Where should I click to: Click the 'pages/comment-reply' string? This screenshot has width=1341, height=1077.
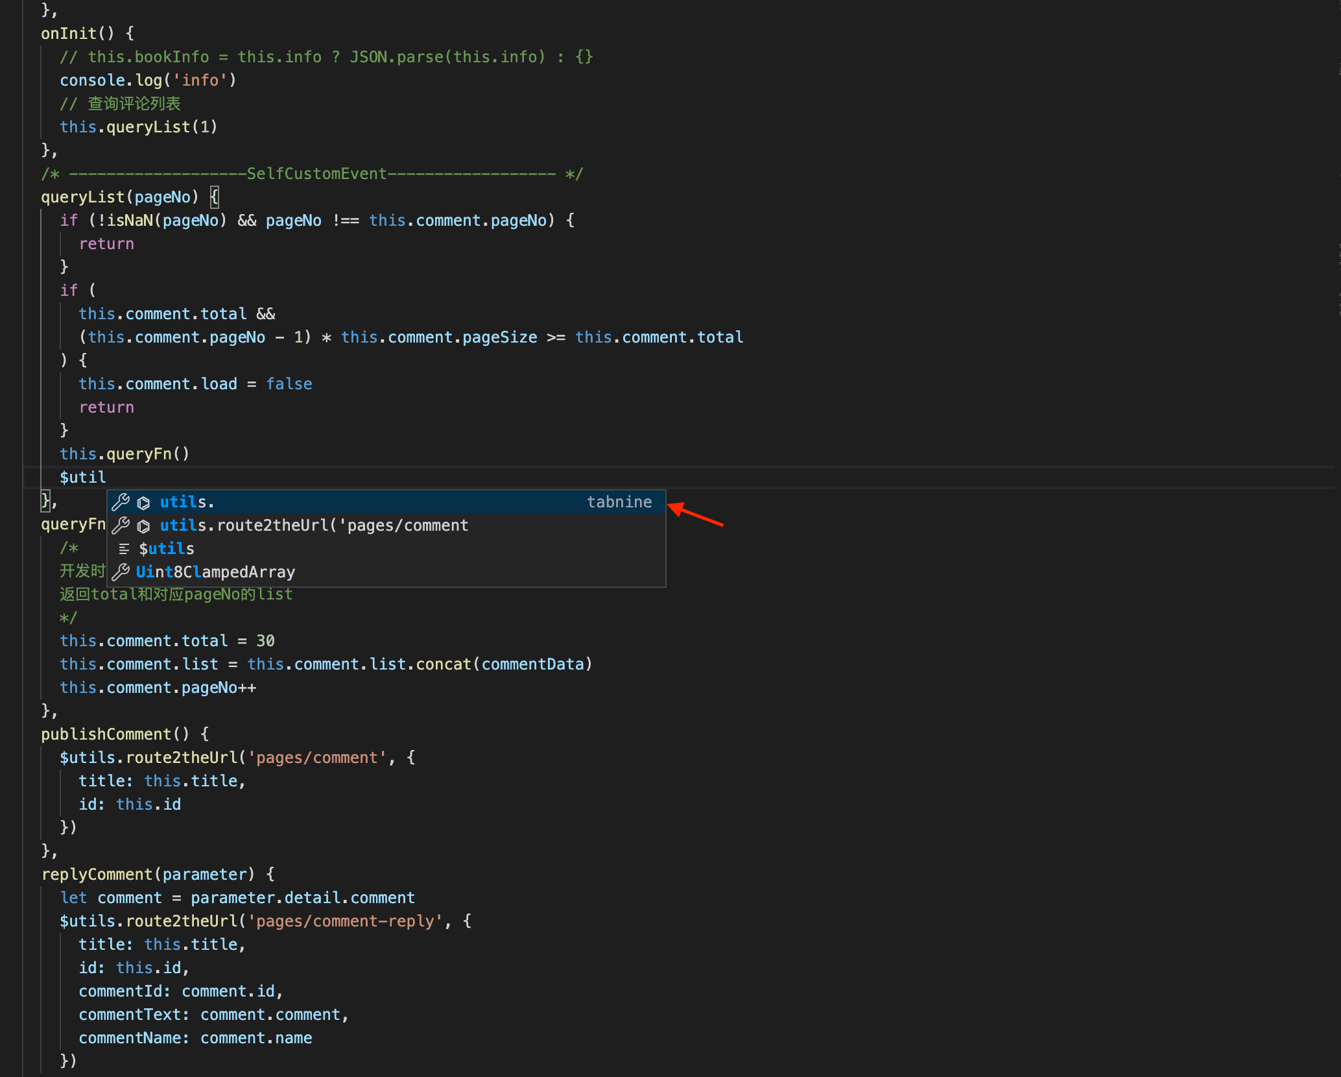pos(346,921)
